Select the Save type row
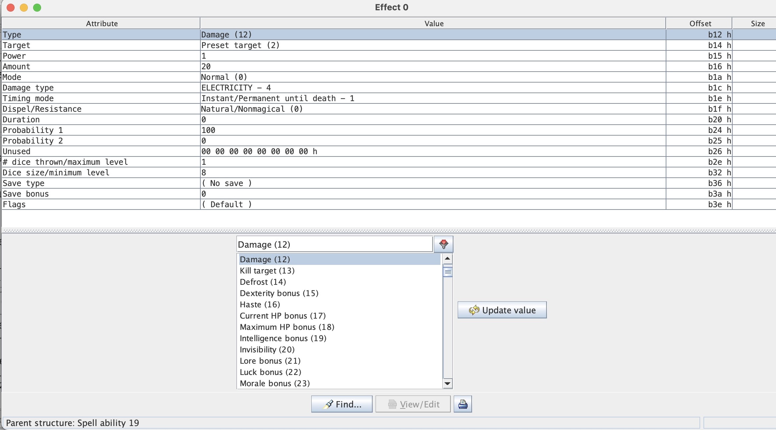Image resolution: width=776 pixels, height=430 pixels. tap(389, 183)
